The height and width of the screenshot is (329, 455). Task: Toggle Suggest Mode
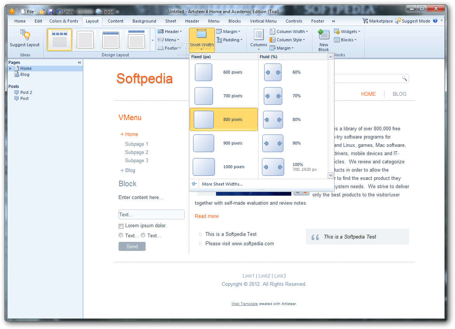point(412,21)
